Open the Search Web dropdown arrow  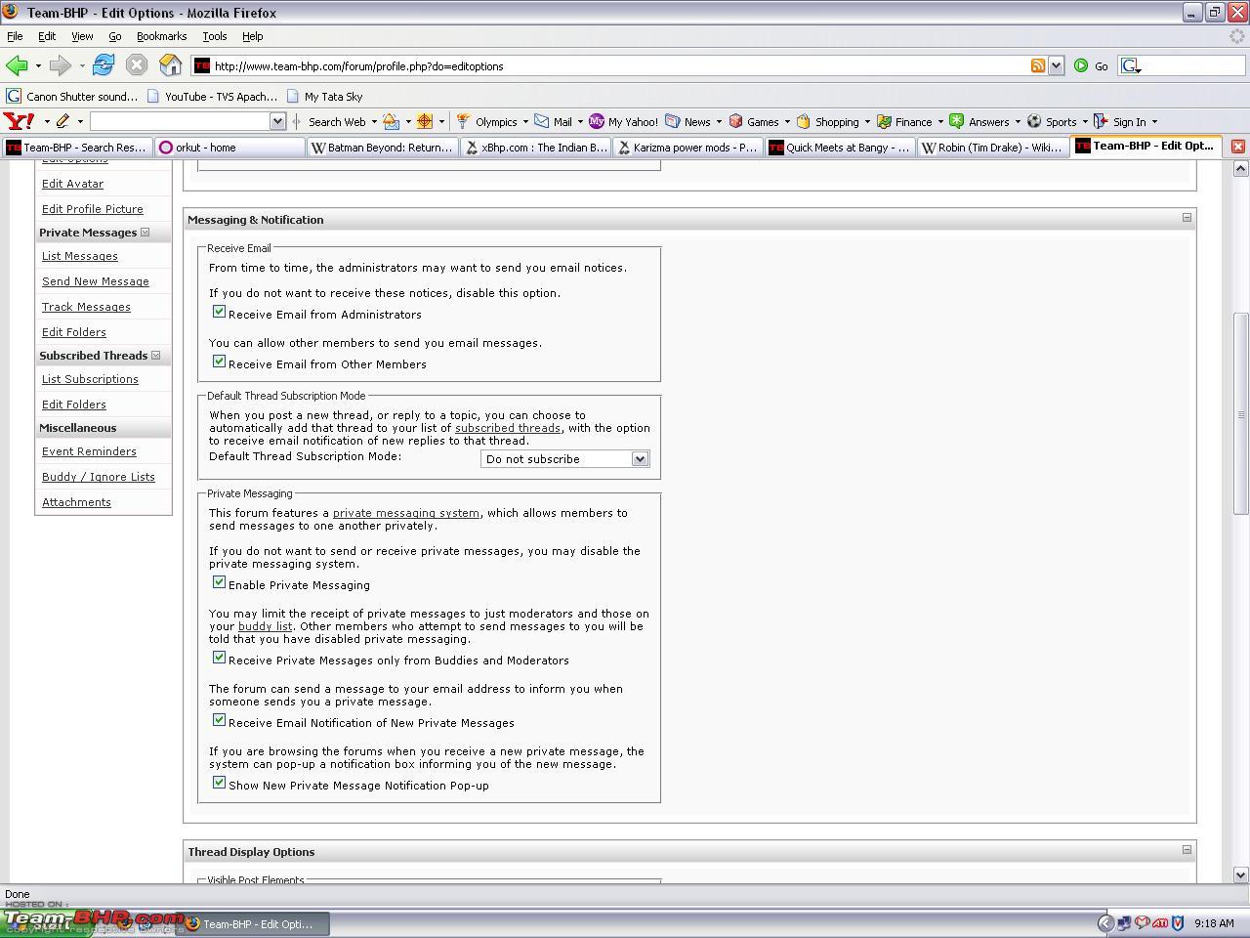point(374,122)
